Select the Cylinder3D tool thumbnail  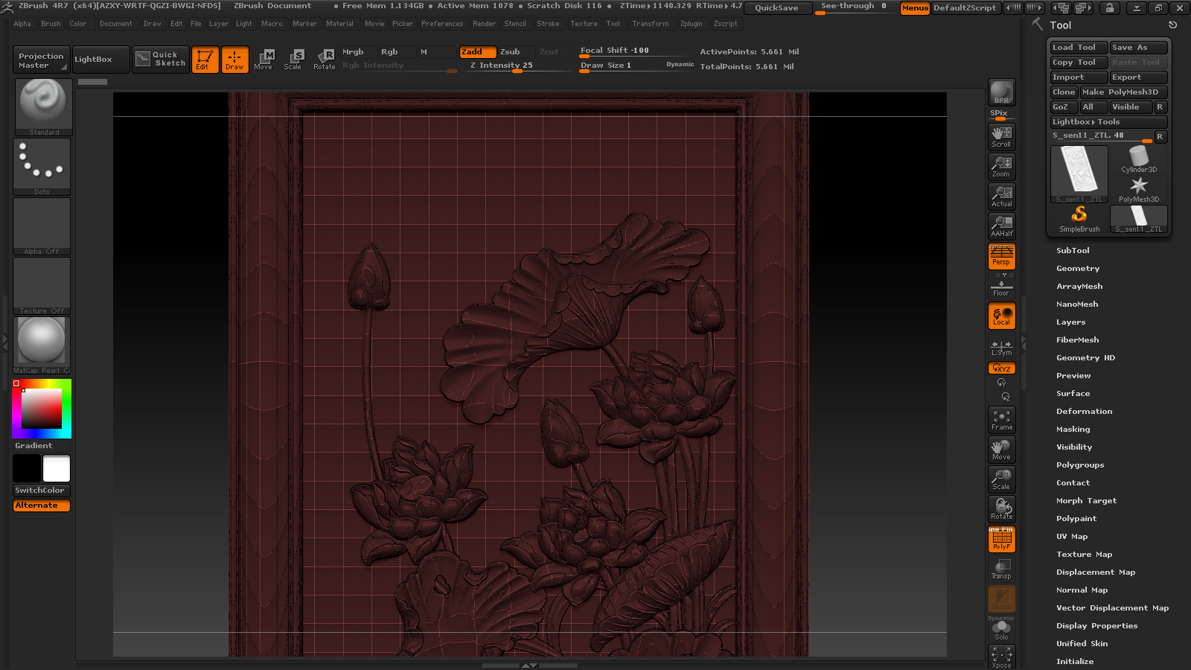1138,159
